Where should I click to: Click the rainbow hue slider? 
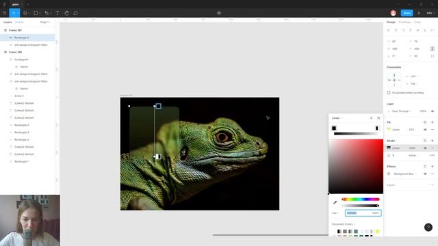click(361, 199)
